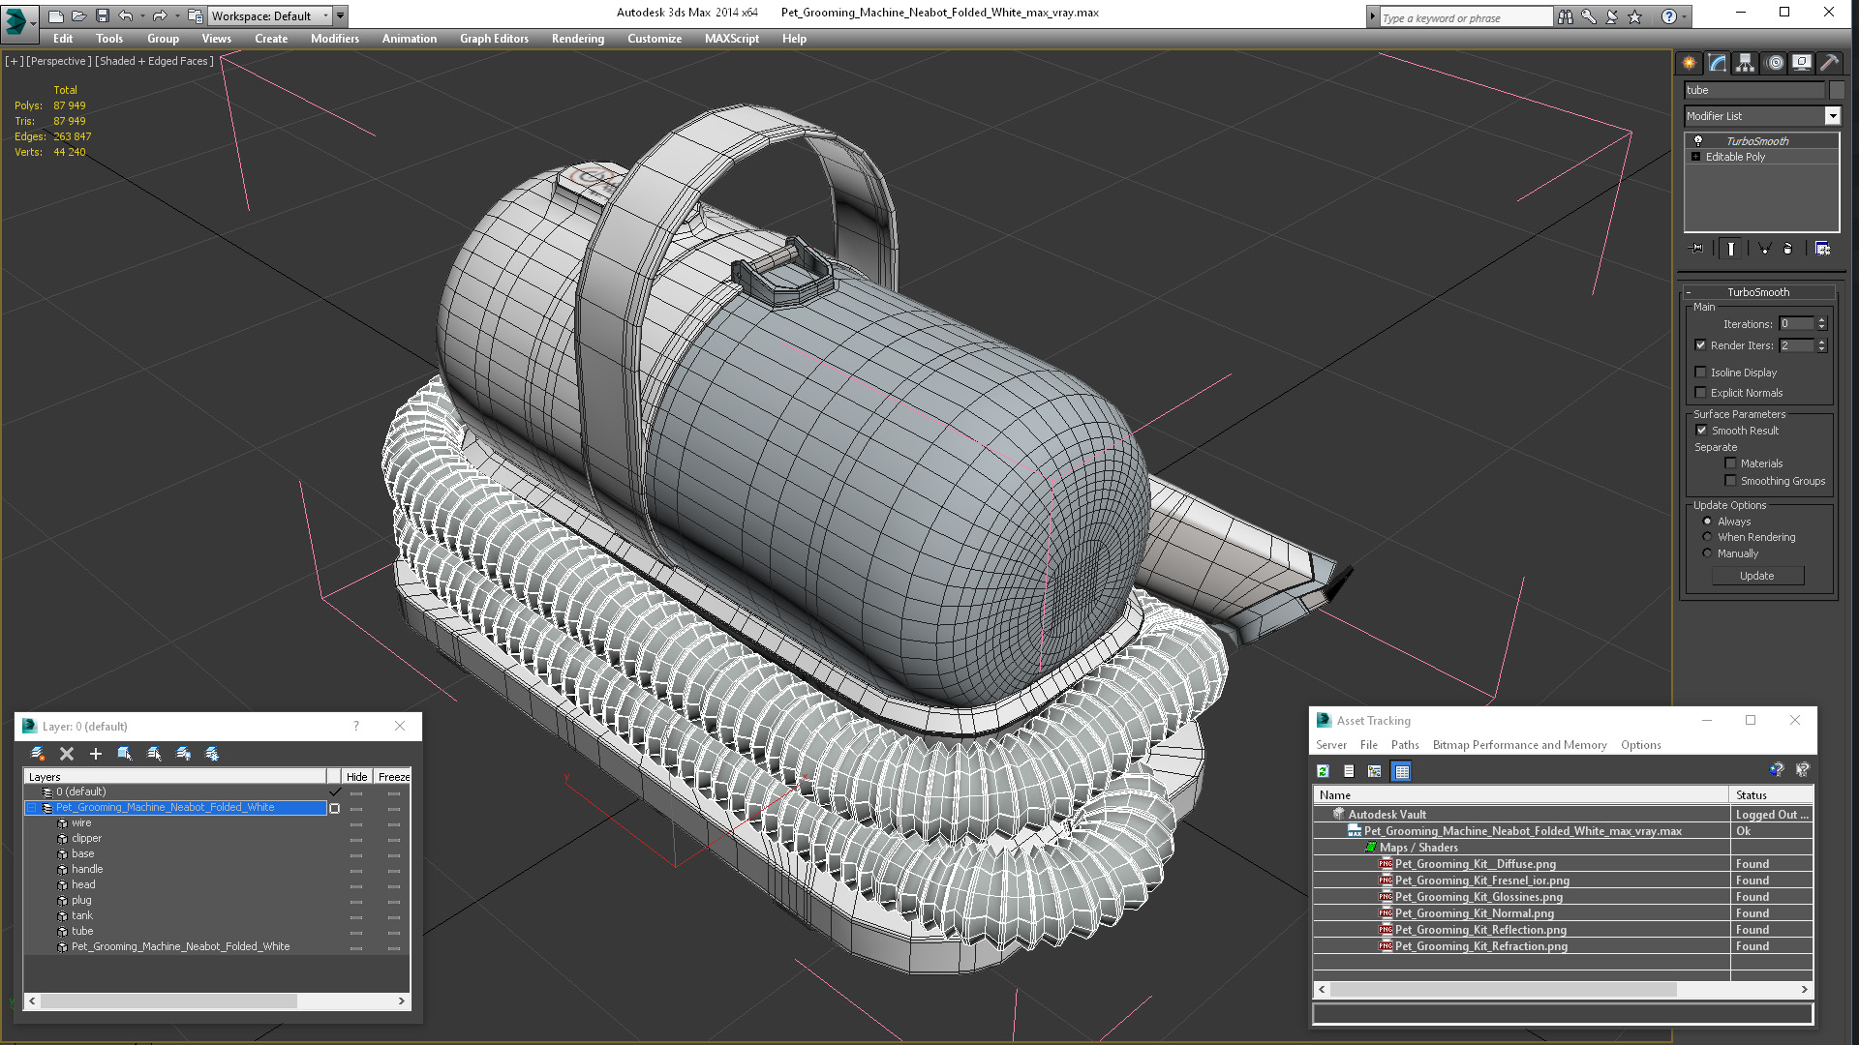Click the Open File folder icon
Viewport: 1859px width, 1045px height.
pyautogui.click(x=79, y=16)
